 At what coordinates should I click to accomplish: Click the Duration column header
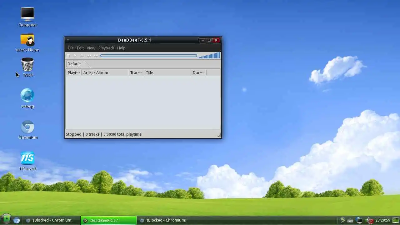(199, 72)
